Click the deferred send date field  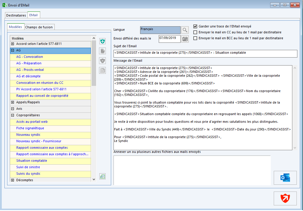pos(169,39)
